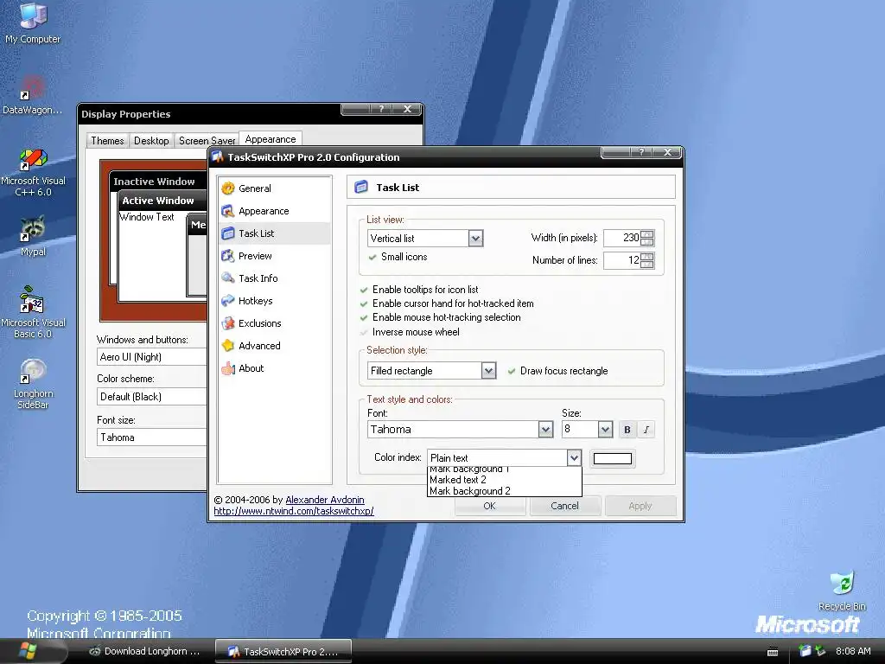Choose Marked text 2 from the list
885x664 pixels.
click(505, 479)
